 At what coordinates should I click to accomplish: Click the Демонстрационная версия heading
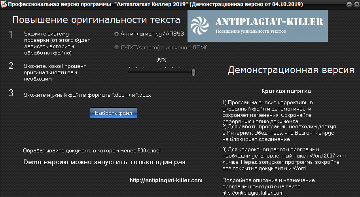click(291, 70)
